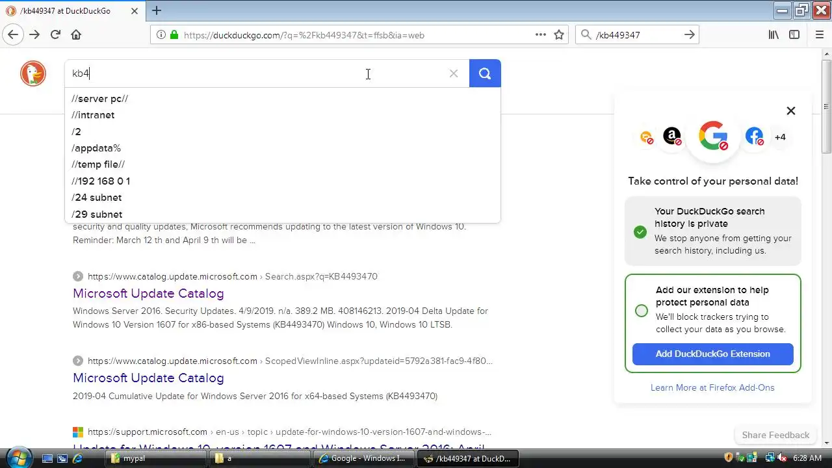Open a new tab with the plus
Viewport: 832px width, 468px height.
157,10
